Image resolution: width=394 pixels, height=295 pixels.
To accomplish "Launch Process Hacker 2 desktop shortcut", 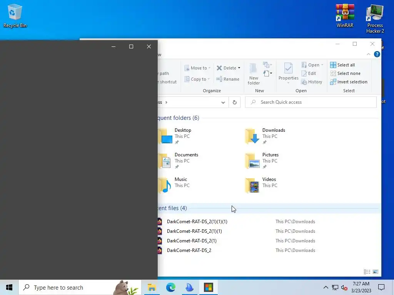I will [x=375, y=18].
